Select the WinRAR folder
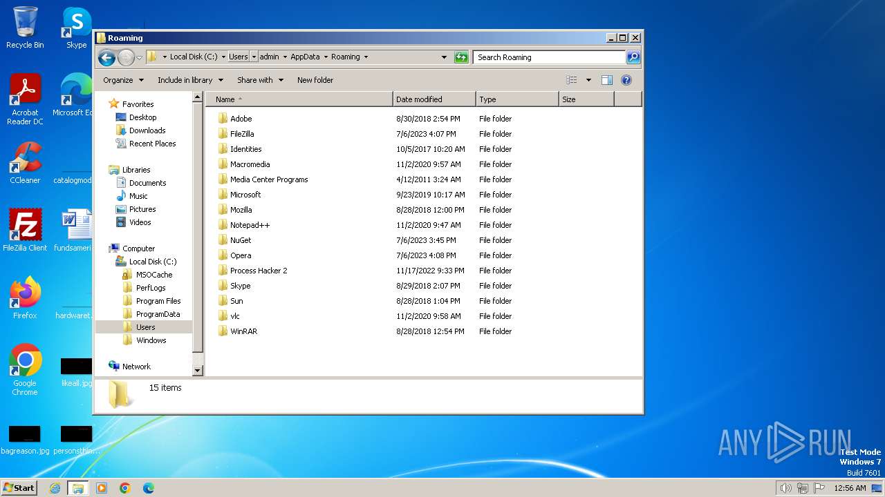The height and width of the screenshot is (497, 885). pyautogui.click(x=243, y=331)
